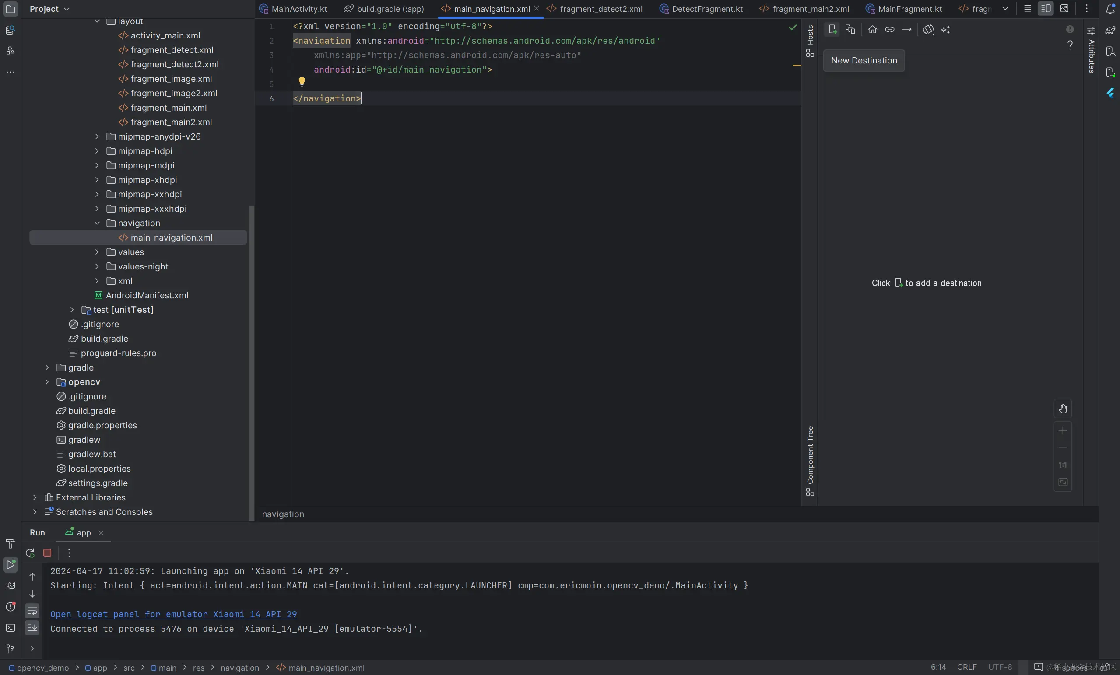Expand the values folder

click(x=97, y=252)
